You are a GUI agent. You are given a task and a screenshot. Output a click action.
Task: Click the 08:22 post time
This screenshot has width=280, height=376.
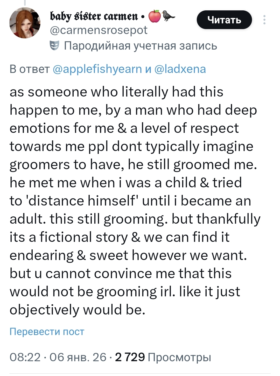tap(25, 357)
